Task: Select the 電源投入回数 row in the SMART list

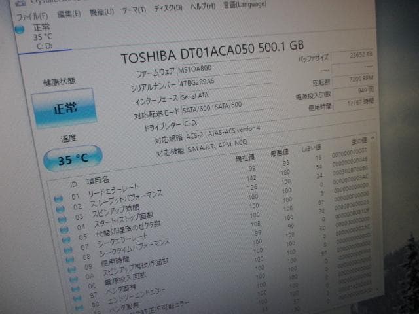Action: (x=126, y=279)
